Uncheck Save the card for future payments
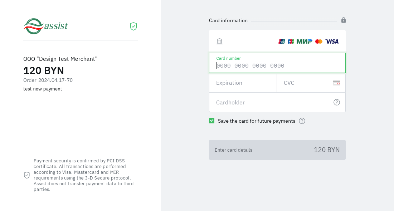The image size is (394, 211). (x=212, y=121)
